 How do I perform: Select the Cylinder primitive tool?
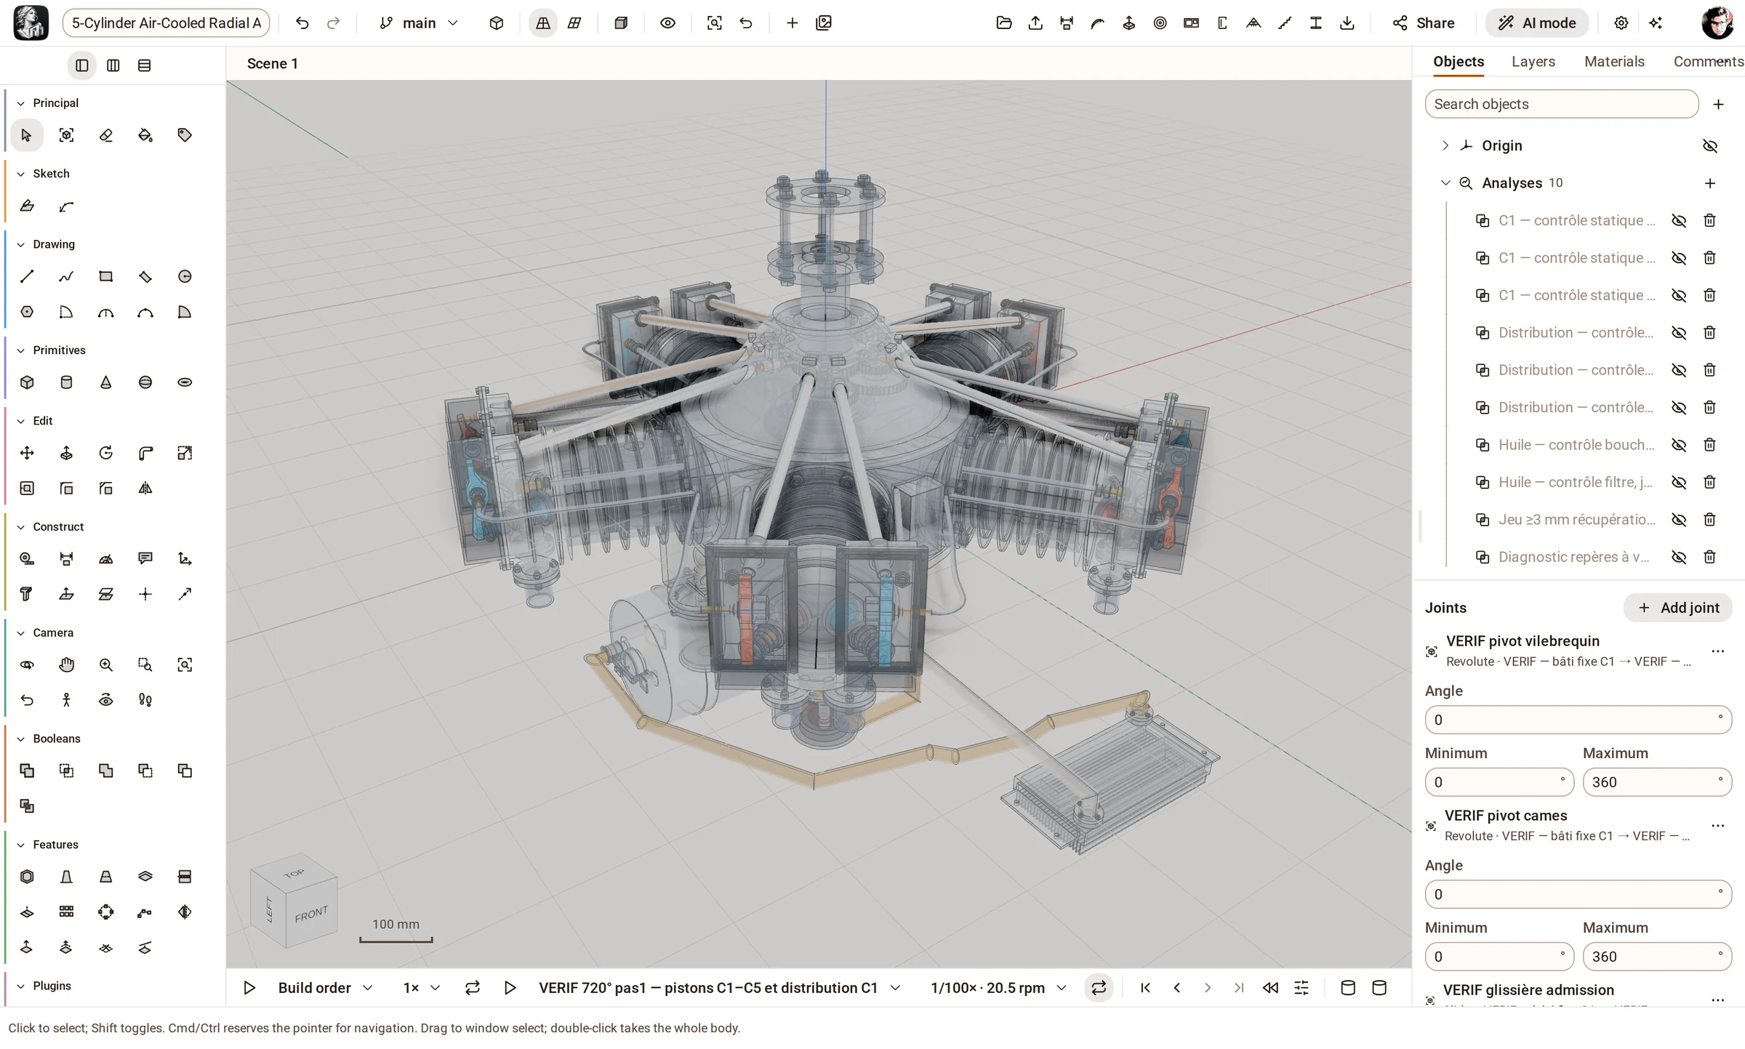(x=66, y=382)
